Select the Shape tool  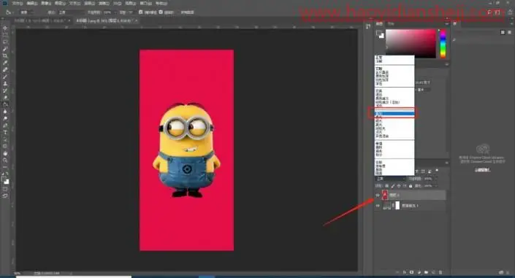pyautogui.click(x=5, y=147)
